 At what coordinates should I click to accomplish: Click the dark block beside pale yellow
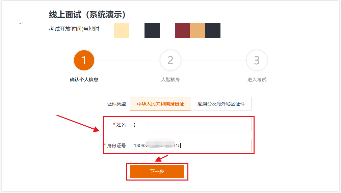152,30
